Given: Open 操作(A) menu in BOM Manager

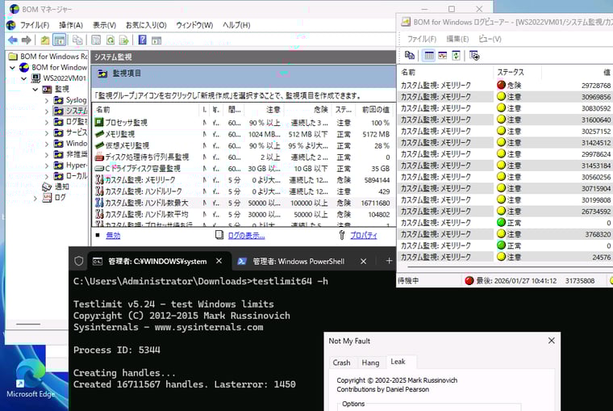Looking at the screenshot, I should (71, 25).
